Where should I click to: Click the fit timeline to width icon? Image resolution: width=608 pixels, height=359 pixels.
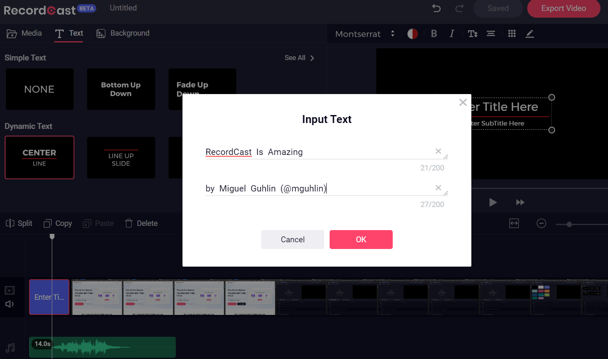514,223
